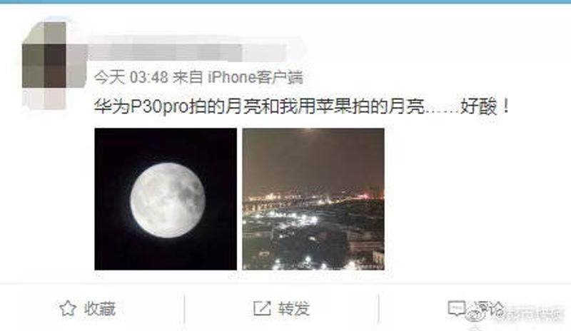Select the 评论 text label

(488, 308)
